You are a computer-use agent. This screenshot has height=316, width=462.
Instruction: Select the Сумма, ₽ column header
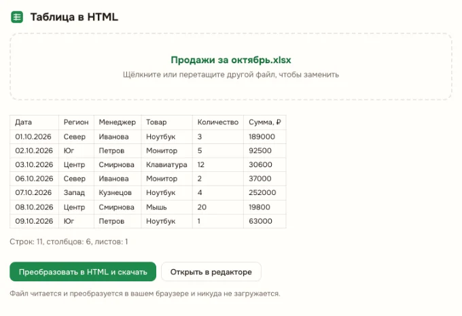(x=265, y=122)
